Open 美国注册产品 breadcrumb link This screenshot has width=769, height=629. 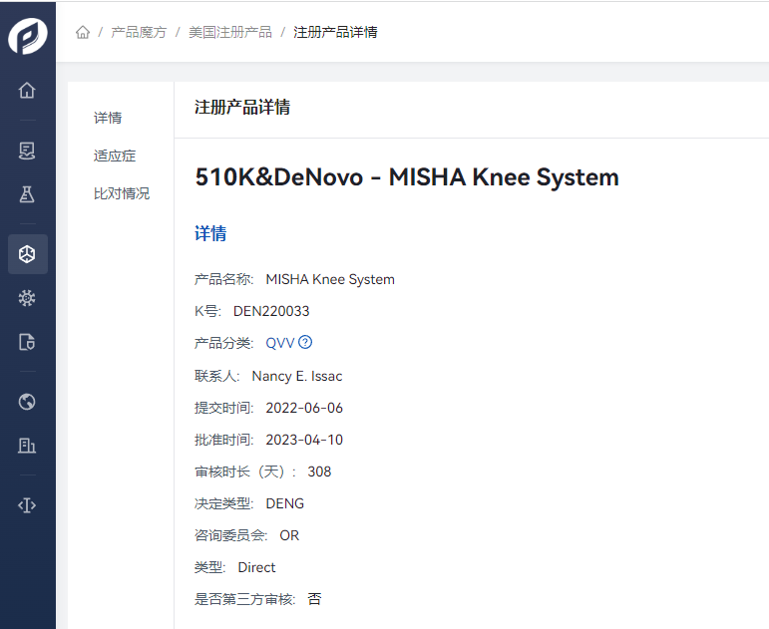point(230,32)
